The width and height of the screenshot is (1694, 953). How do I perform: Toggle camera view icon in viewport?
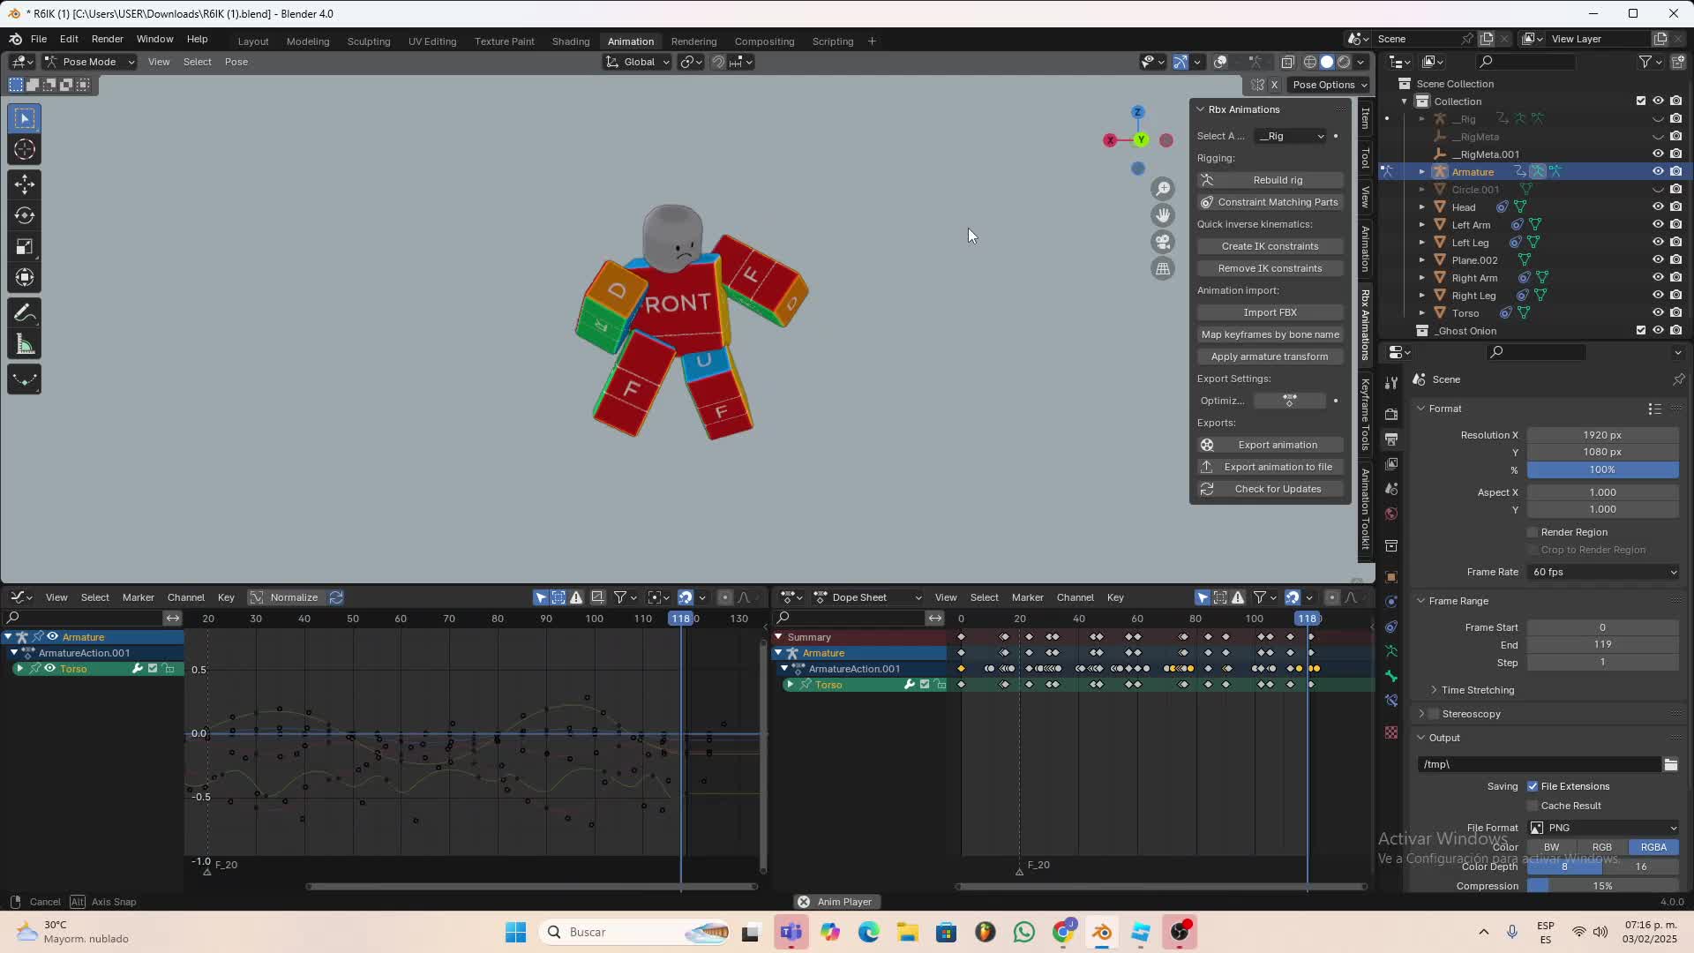click(x=1163, y=242)
